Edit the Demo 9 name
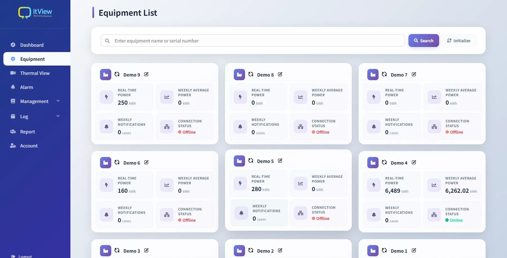The width and height of the screenshot is (507, 258). [x=146, y=74]
